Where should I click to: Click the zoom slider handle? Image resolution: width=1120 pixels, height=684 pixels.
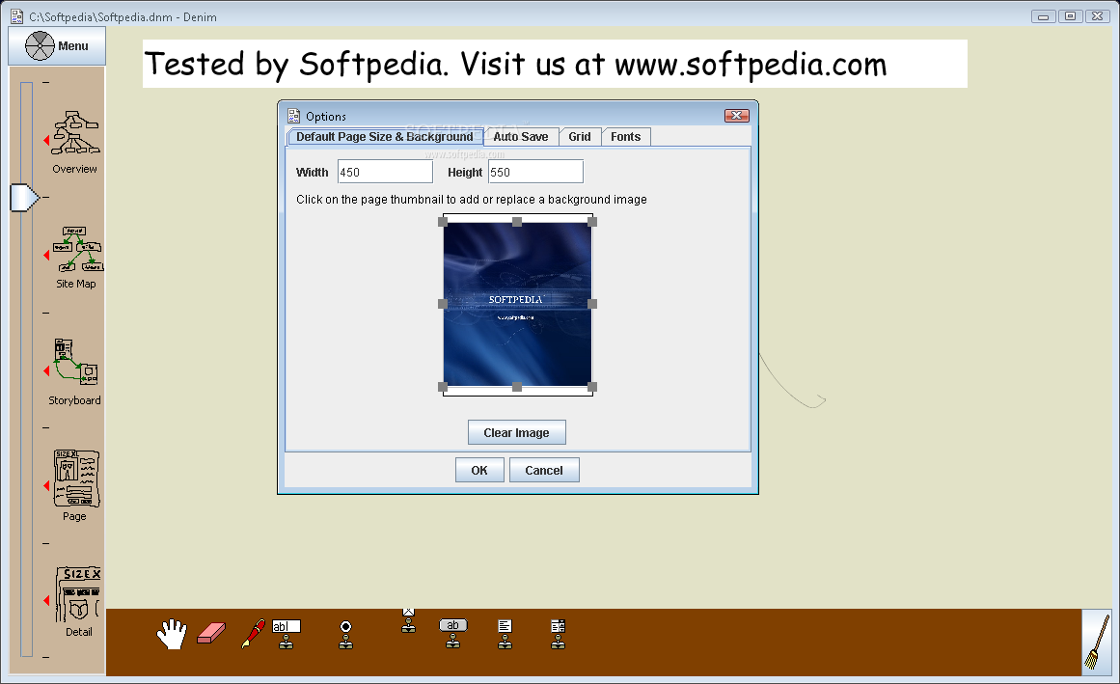tap(23, 198)
